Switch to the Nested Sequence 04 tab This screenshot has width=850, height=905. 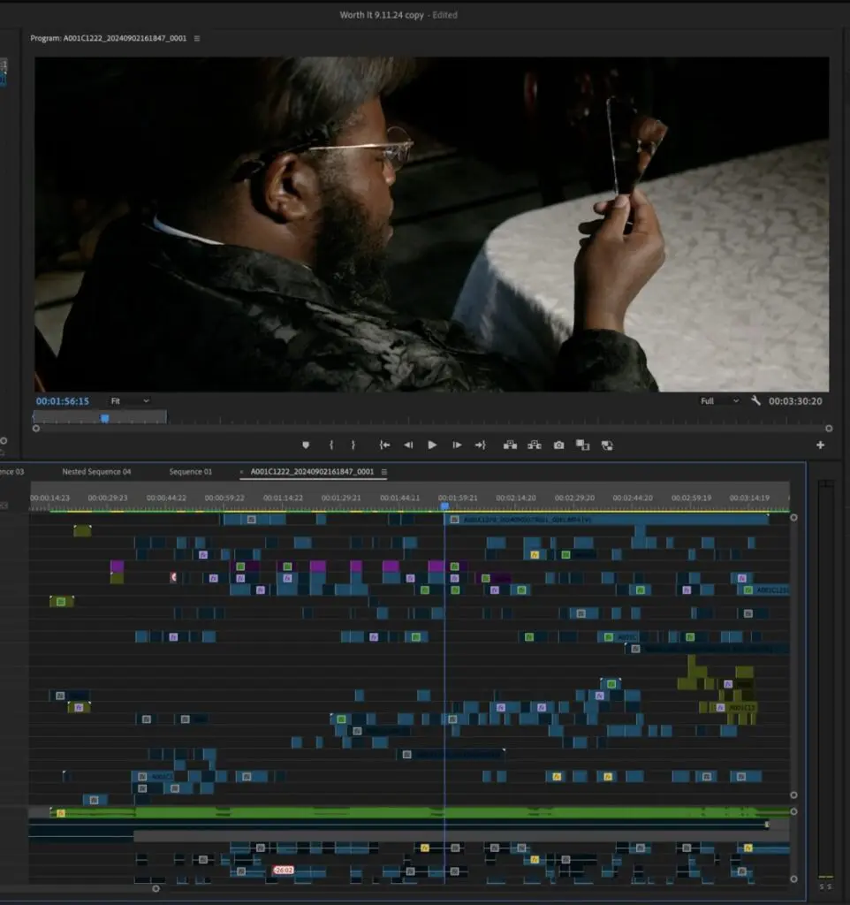(96, 472)
